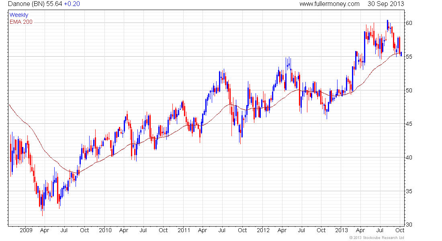442x241 pixels.
Task: Click the Jul label after 2013
Action: [380, 230]
